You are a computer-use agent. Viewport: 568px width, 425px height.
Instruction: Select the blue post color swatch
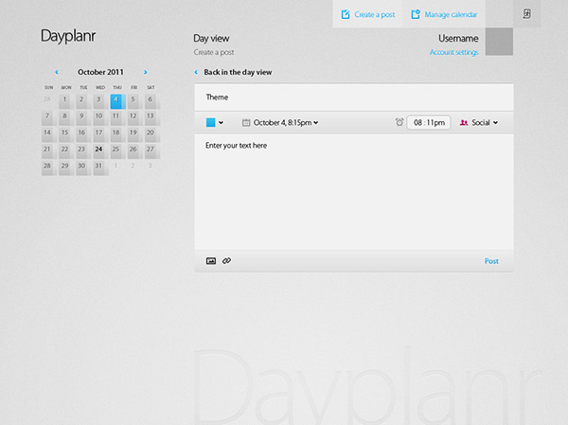210,122
